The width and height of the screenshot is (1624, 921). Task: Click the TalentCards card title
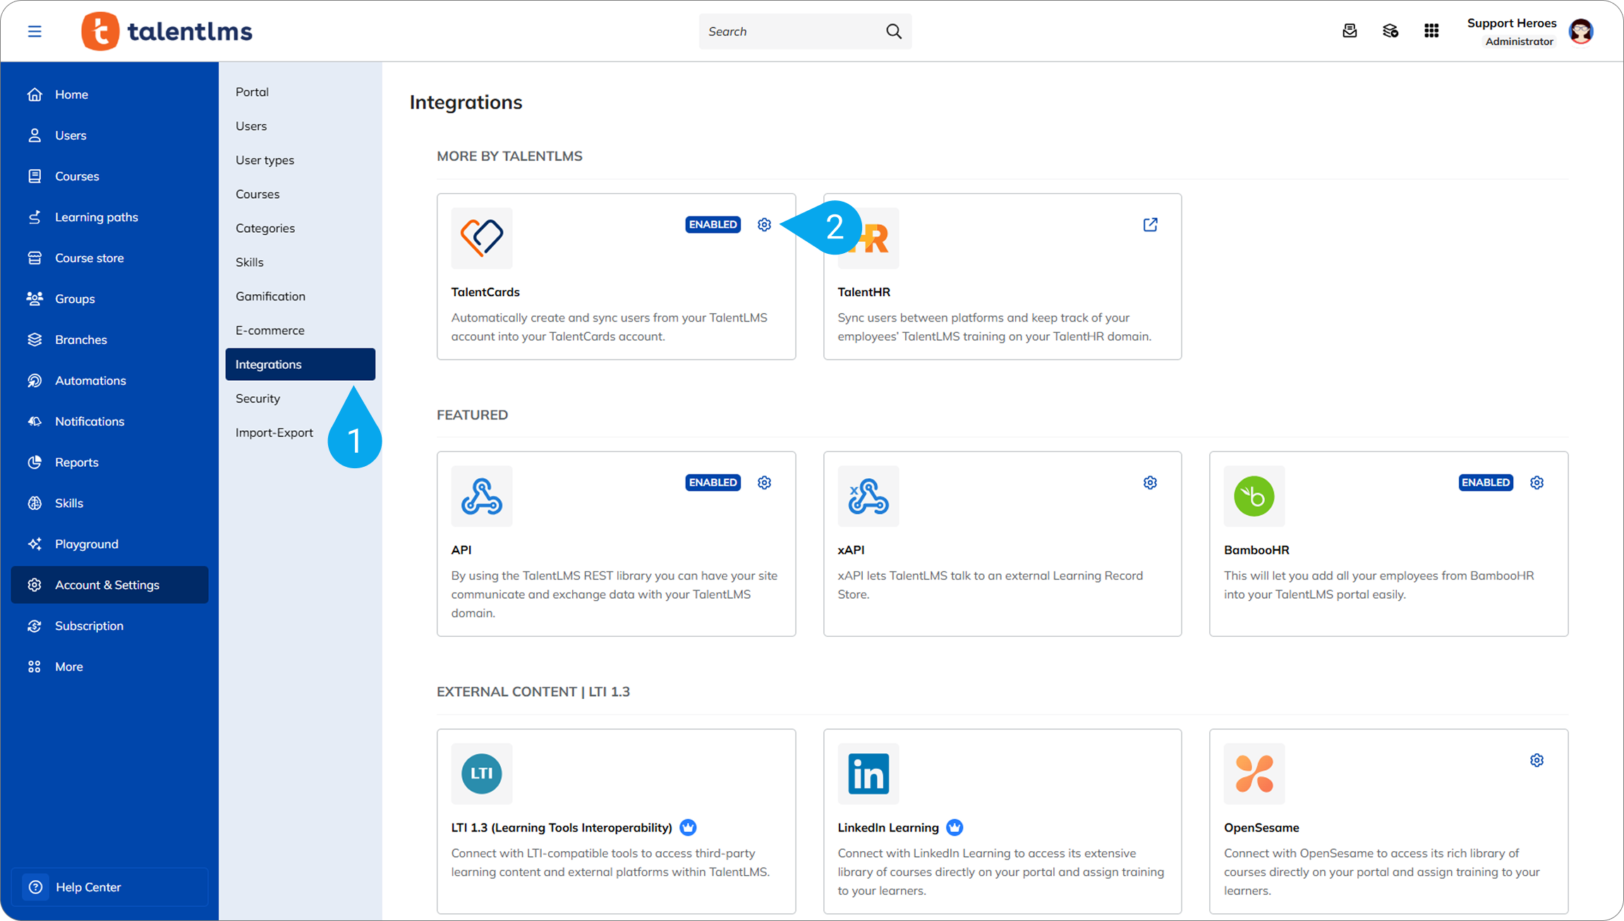485,292
